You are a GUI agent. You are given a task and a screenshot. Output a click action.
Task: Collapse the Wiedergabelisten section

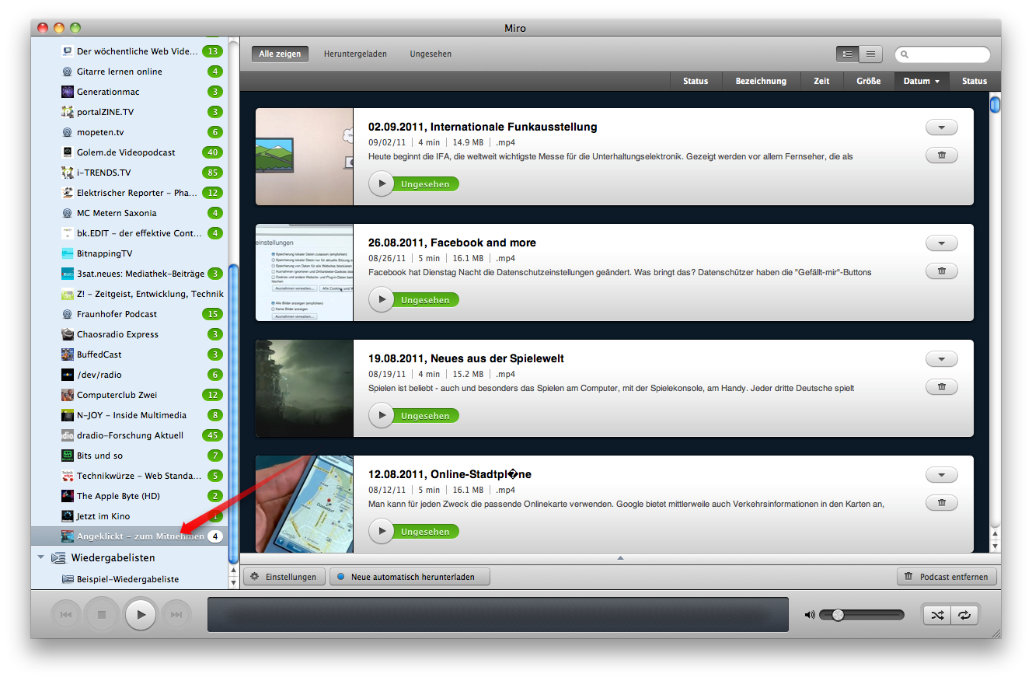(x=40, y=557)
